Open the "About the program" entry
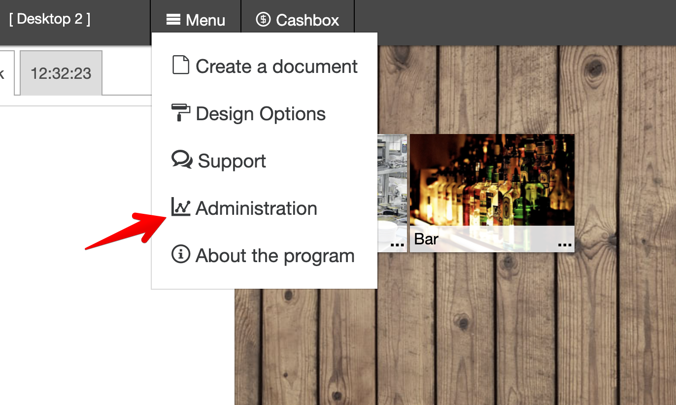676x405 pixels. (275, 256)
